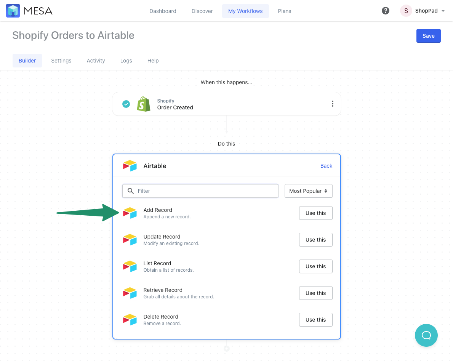Click the blue Save button

click(429, 36)
